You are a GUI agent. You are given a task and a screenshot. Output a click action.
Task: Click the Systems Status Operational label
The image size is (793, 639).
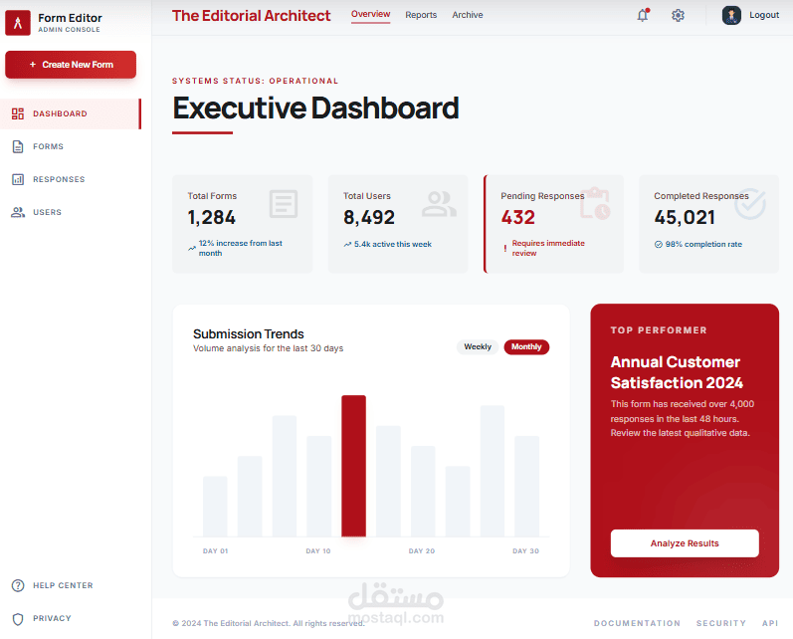[256, 81]
